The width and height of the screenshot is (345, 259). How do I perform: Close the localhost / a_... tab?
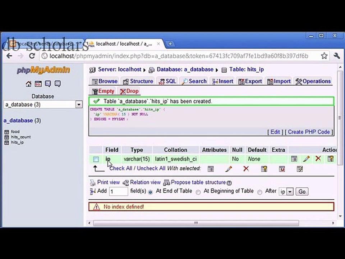click(158, 44)
